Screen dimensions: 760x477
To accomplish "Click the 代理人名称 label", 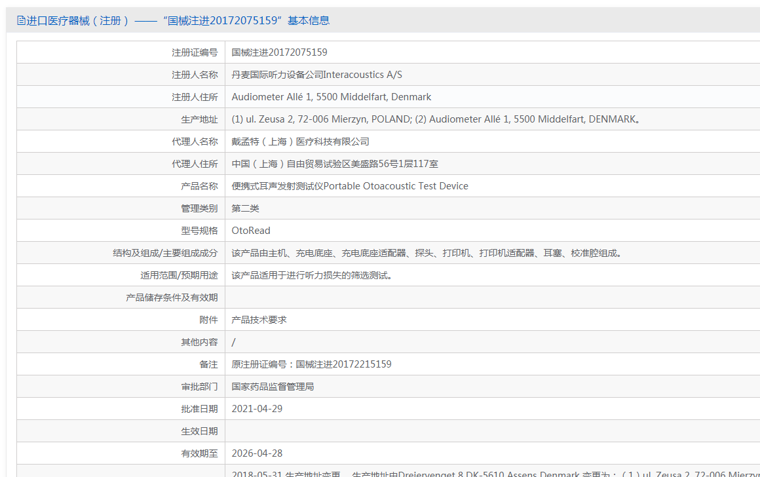I will point(195,142).
